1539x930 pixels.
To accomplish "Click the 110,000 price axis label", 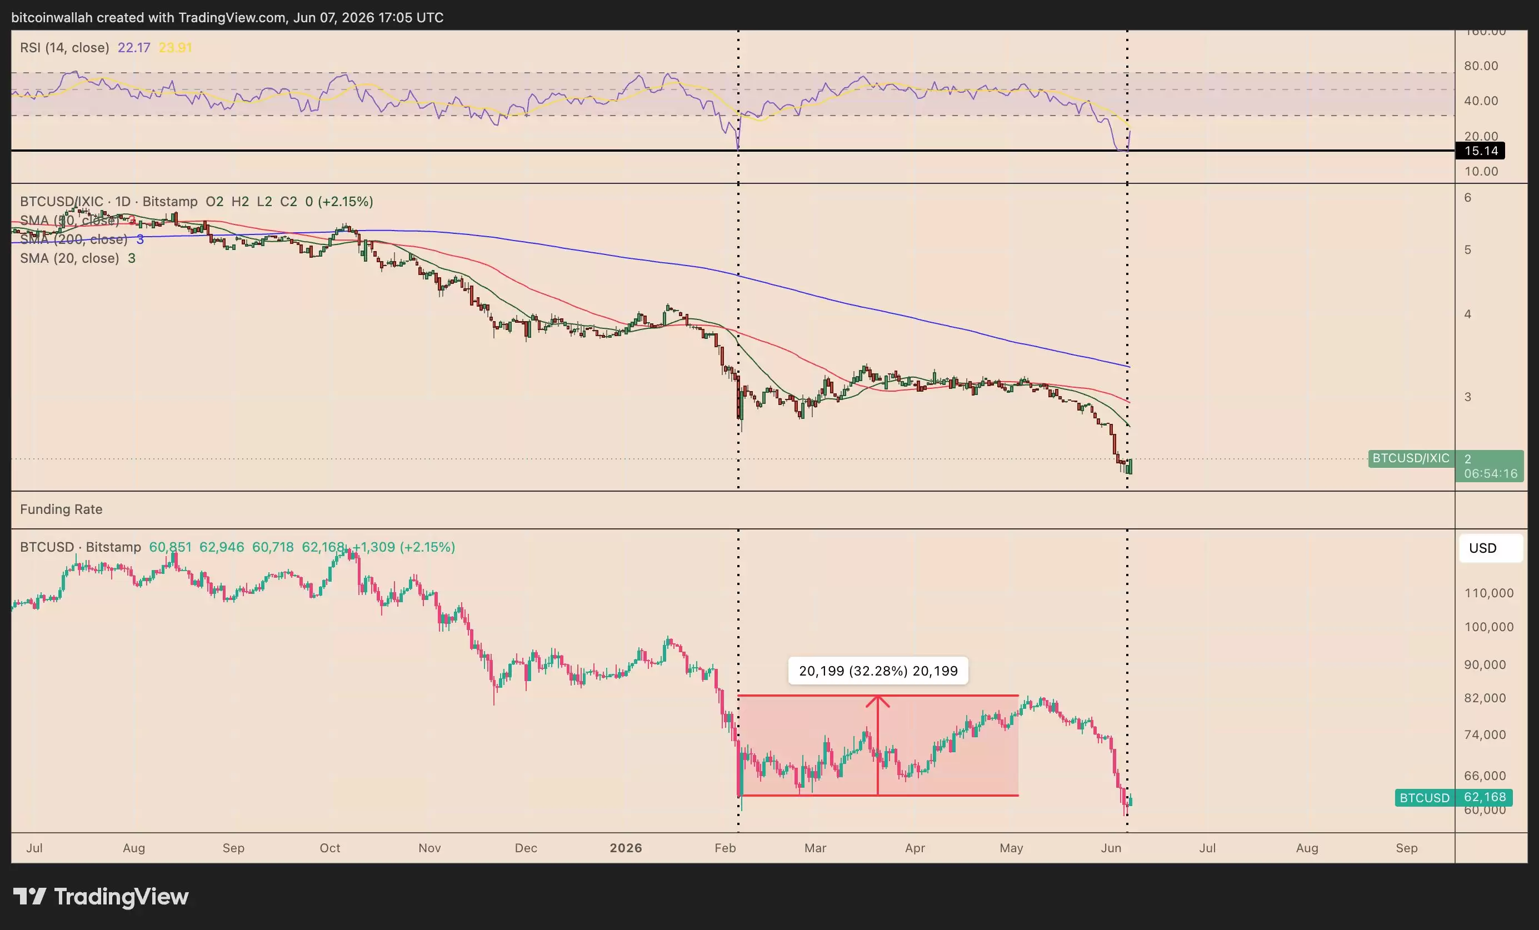I will (1489, 593).
